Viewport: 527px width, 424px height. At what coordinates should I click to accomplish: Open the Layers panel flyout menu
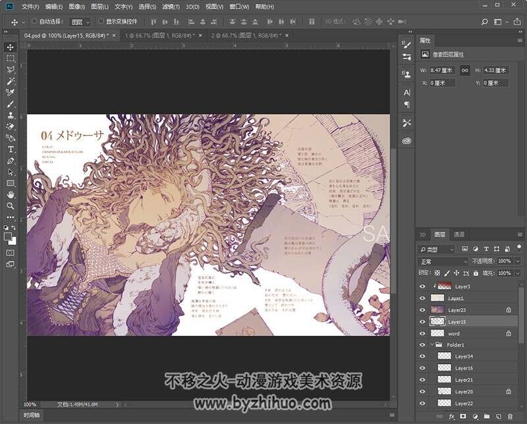coord(520,234)
